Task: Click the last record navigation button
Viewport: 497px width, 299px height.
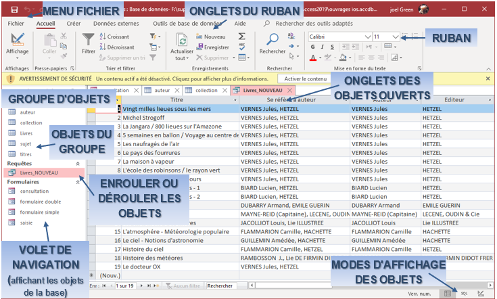Action: tap(149, 285)
